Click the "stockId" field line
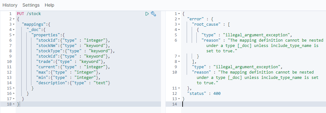The height and width of the screenshot is (113, 326). 73,40
